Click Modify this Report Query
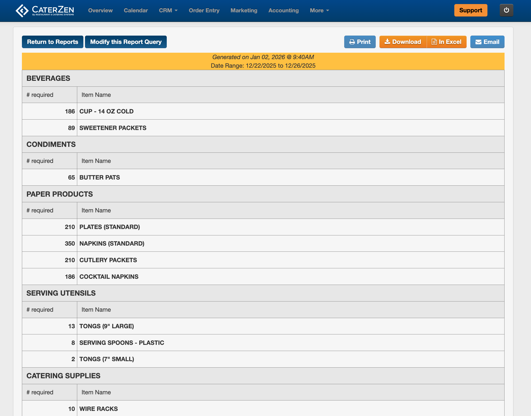Viewport: 531px width, 416px height. (x=126, y=42)
